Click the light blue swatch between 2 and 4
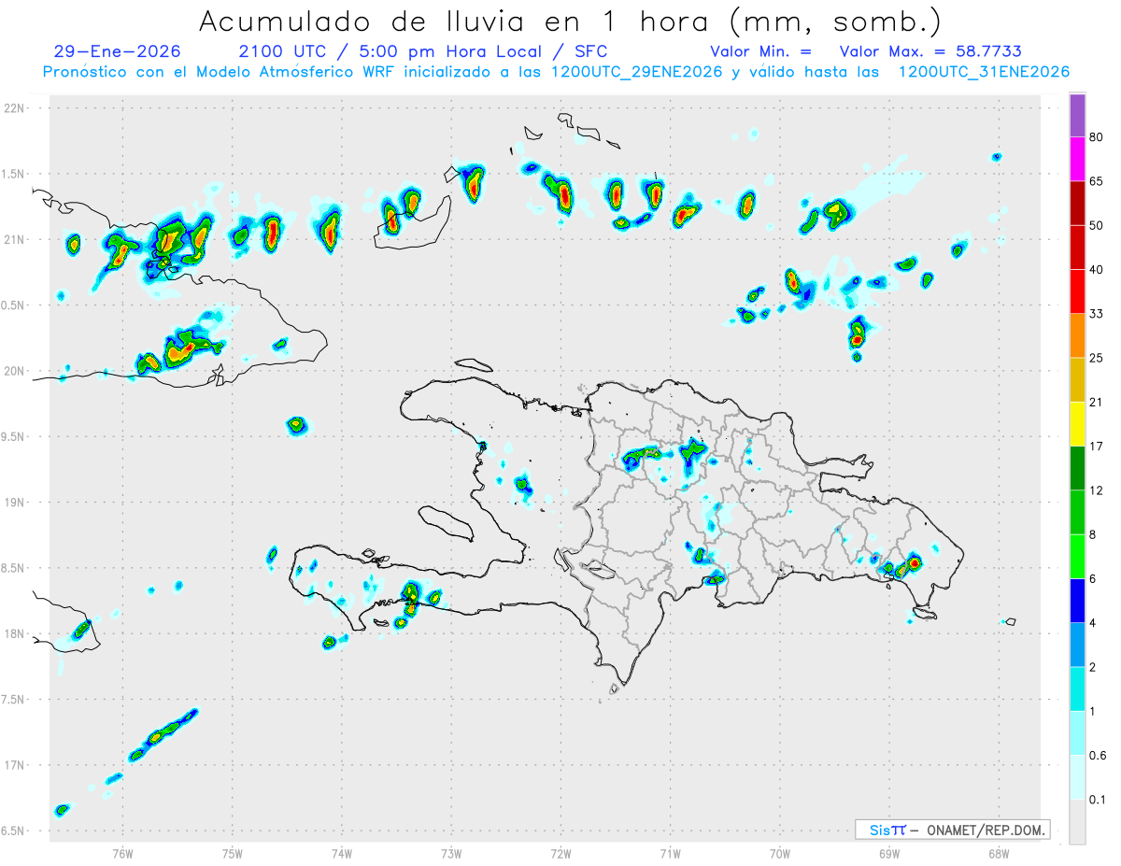The width and height of the screenshot is (1121, 866). [1077, 646]
